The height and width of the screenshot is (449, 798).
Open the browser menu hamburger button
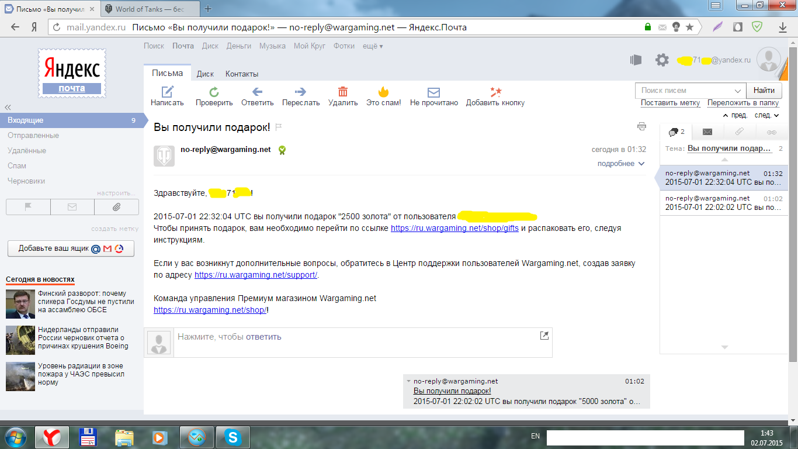pos(715,5)
